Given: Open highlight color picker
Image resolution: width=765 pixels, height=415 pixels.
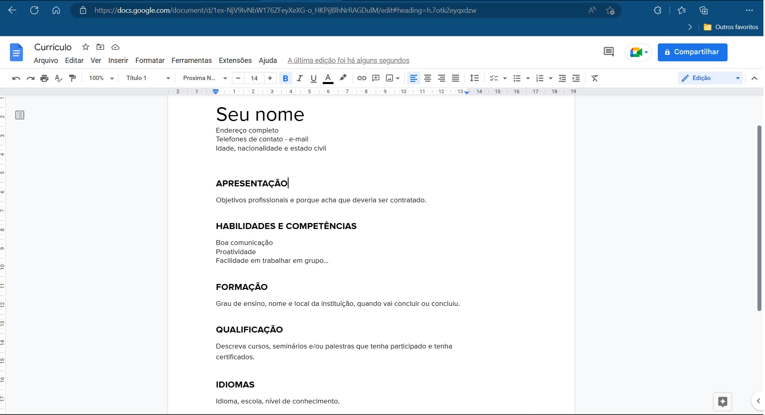Looking at the screenshot, I should point(343,78).
